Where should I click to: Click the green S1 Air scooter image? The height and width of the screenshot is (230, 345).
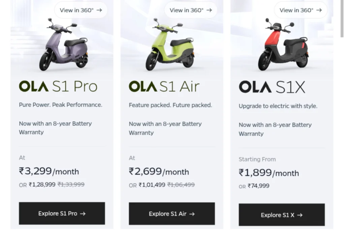coord(170,44)
